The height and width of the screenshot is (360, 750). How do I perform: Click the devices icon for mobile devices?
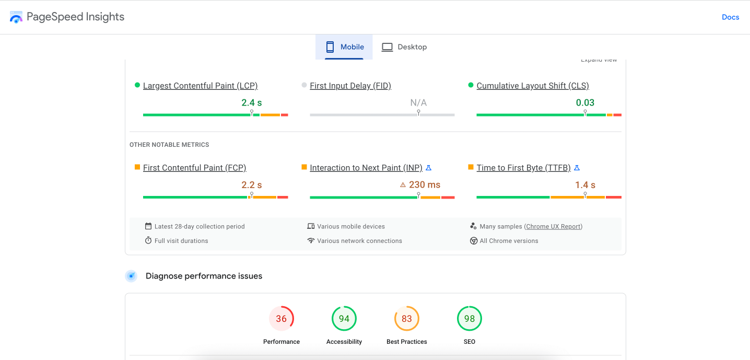coord(311,226)
